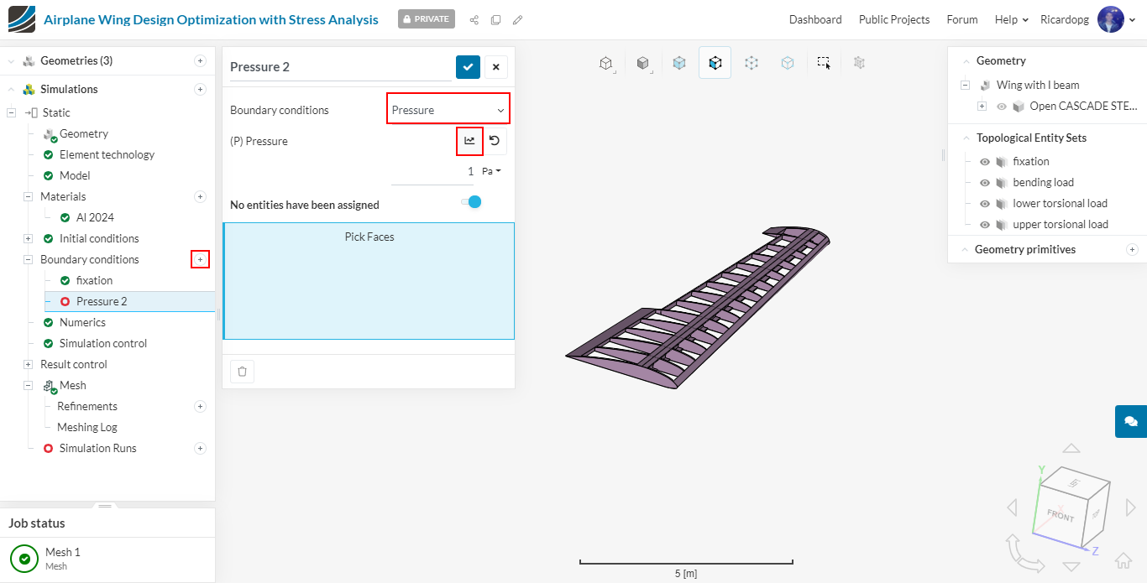Viewport: 1147px width, 583px height.
Task: Open the Forum link in the top navigation
Action: pyautogui.click(x=962, y=19)
